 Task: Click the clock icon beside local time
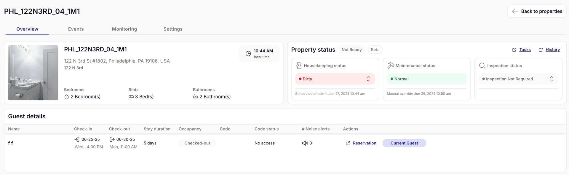tap(248, 53)
